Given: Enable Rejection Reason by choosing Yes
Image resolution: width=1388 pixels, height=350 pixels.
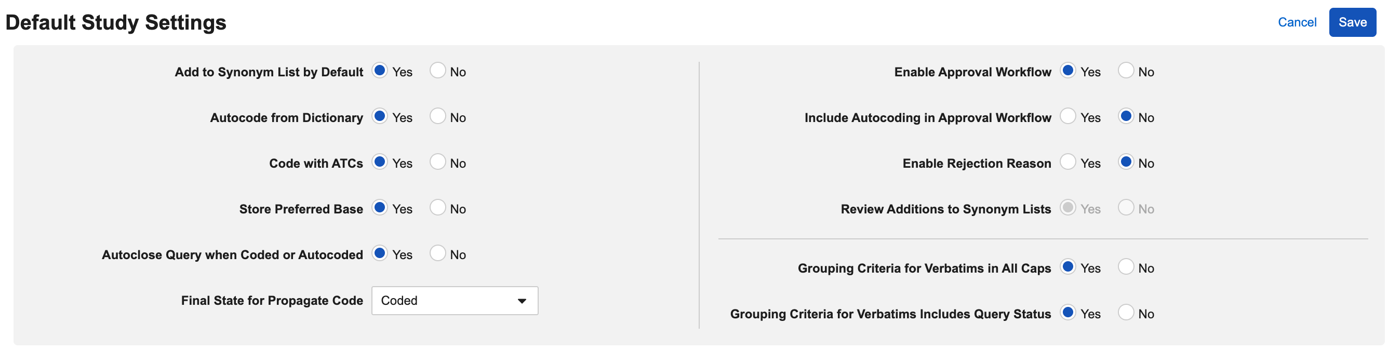Looking at the screenshot, I should click(1067, 162).
